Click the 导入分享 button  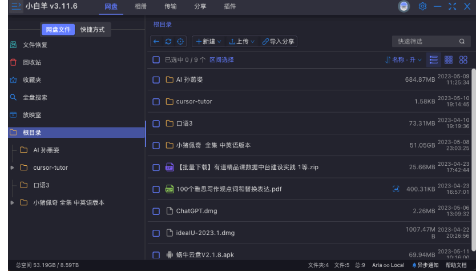pos(279,42)
